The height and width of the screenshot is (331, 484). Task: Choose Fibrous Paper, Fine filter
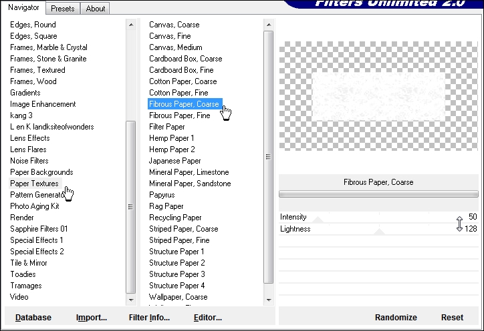(180, 115)
